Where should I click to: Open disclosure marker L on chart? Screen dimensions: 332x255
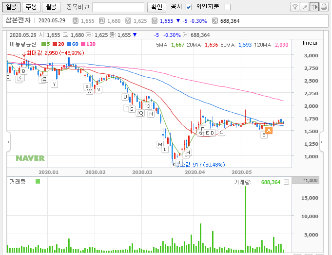click(165, 150)
